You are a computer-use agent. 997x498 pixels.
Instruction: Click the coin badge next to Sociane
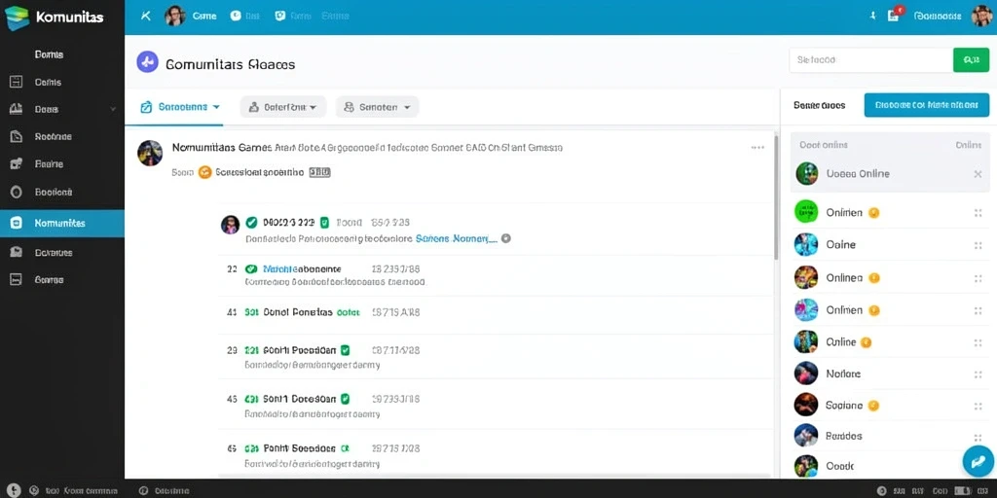click(x=873, y=406)
